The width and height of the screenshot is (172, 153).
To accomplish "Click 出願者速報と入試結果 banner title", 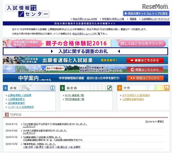I will [x=67, y=60].
